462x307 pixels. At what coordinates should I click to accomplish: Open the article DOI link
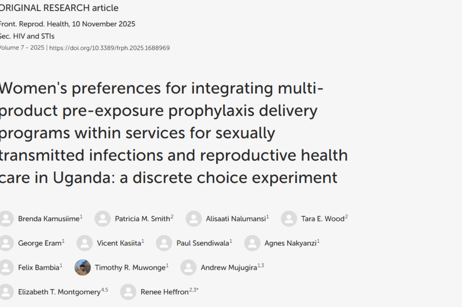click(x=109, y=48)
